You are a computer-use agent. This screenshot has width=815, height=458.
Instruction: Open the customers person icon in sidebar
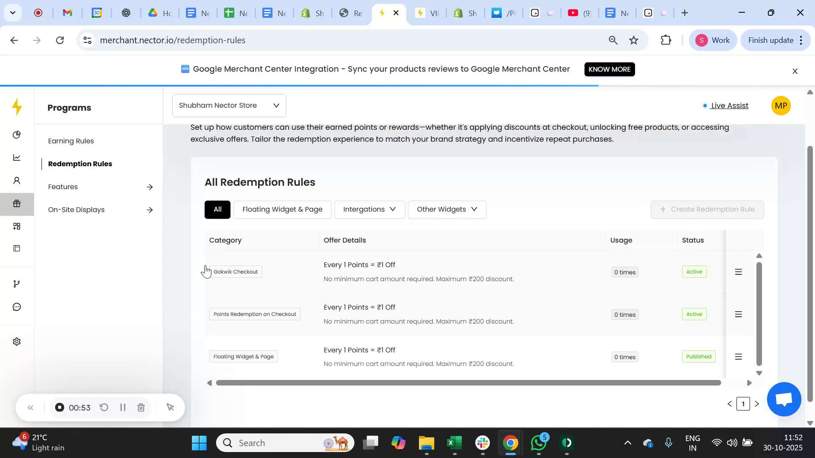tap(17, 180)
